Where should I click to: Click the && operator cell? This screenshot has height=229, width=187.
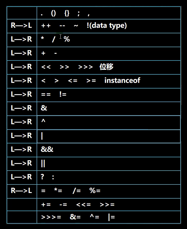[47, 149]
